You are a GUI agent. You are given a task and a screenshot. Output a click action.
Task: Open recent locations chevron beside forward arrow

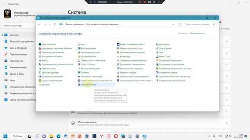point(50,24)
